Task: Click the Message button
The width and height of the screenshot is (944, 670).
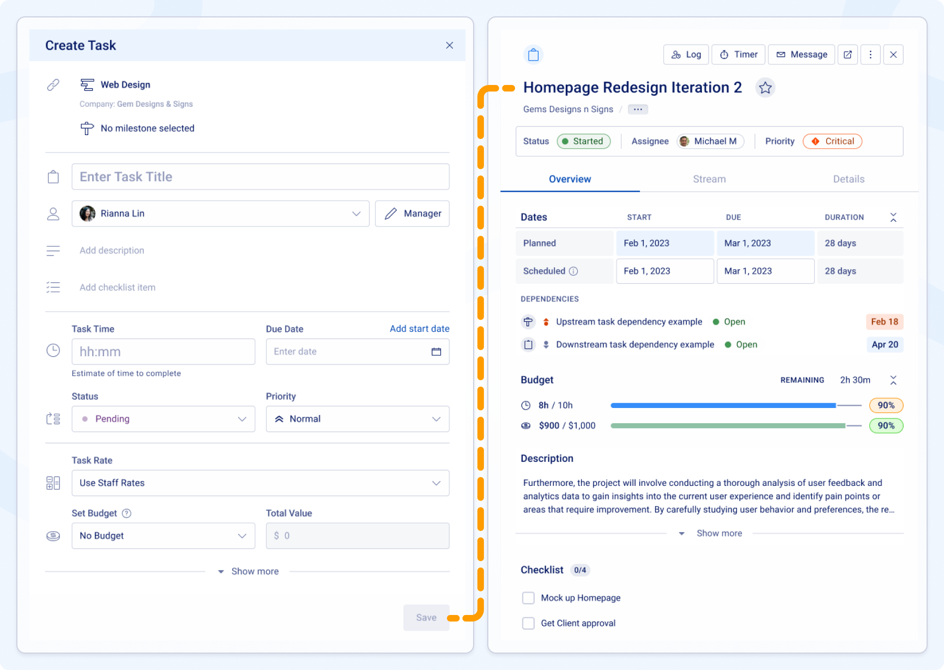Action: pyautogui.click(x=801, y=54)
